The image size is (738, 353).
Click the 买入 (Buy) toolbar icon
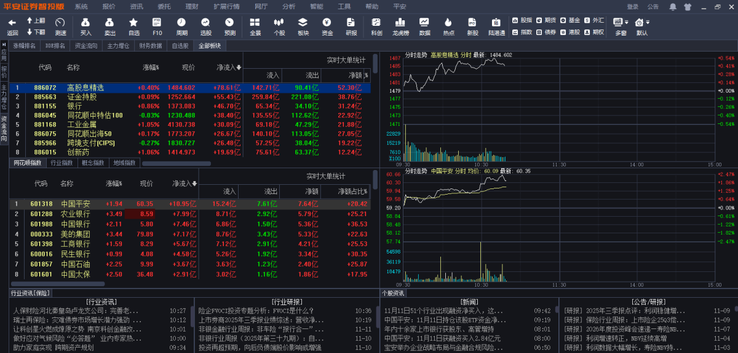coord(85,25)
